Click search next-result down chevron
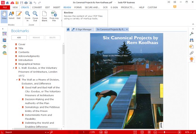The height and width of the screenshot is (134, 196). pos(45,132)
